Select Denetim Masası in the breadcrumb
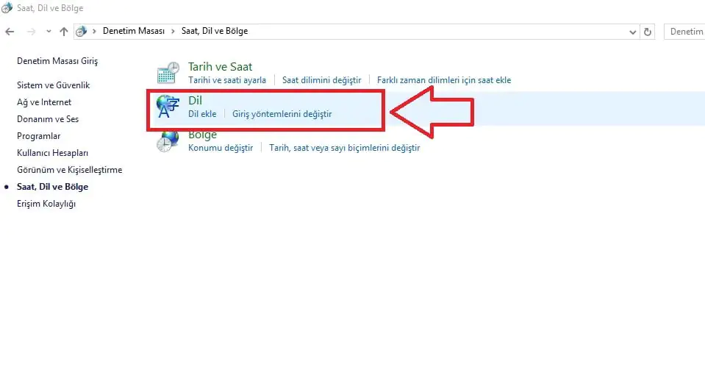 coord(134,31)
